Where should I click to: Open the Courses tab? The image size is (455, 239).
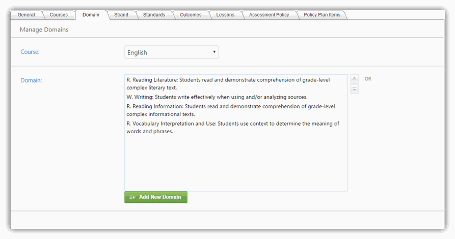coord(59,15)
